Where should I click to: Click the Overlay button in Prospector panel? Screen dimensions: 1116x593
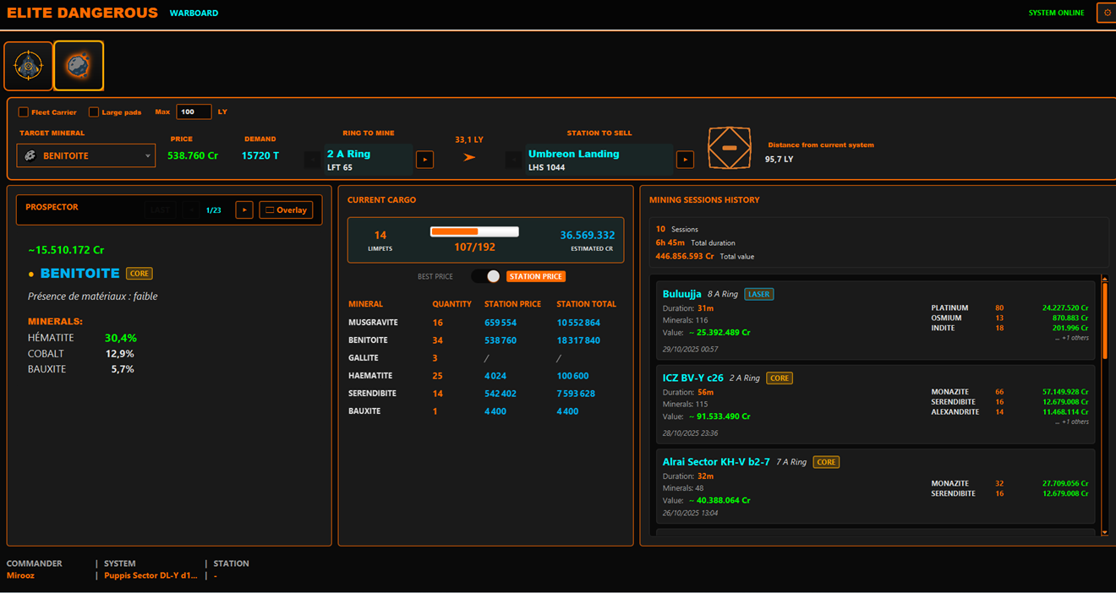coord(286,209)
